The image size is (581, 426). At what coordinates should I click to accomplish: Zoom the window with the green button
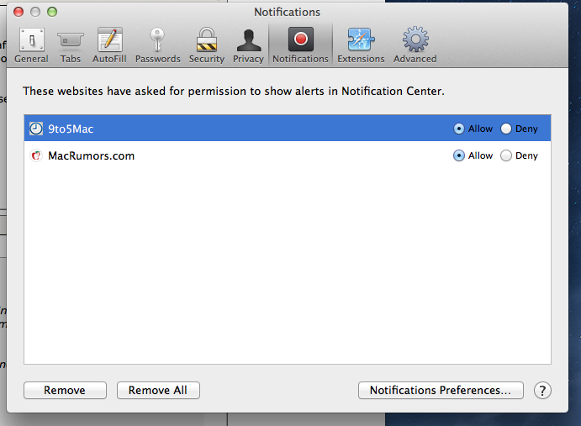pyautogui.click(x=52, y=12)
